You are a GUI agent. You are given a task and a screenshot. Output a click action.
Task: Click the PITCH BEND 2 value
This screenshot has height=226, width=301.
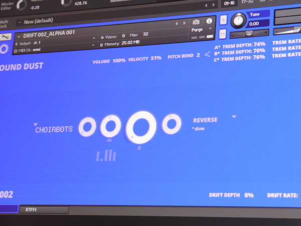198,55
